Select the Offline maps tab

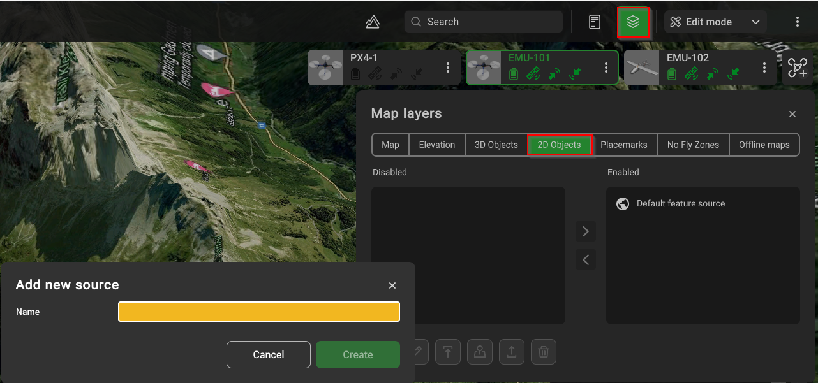coord(764,145)
